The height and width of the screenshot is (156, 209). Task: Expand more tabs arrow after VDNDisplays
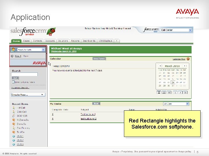(117, 41)
